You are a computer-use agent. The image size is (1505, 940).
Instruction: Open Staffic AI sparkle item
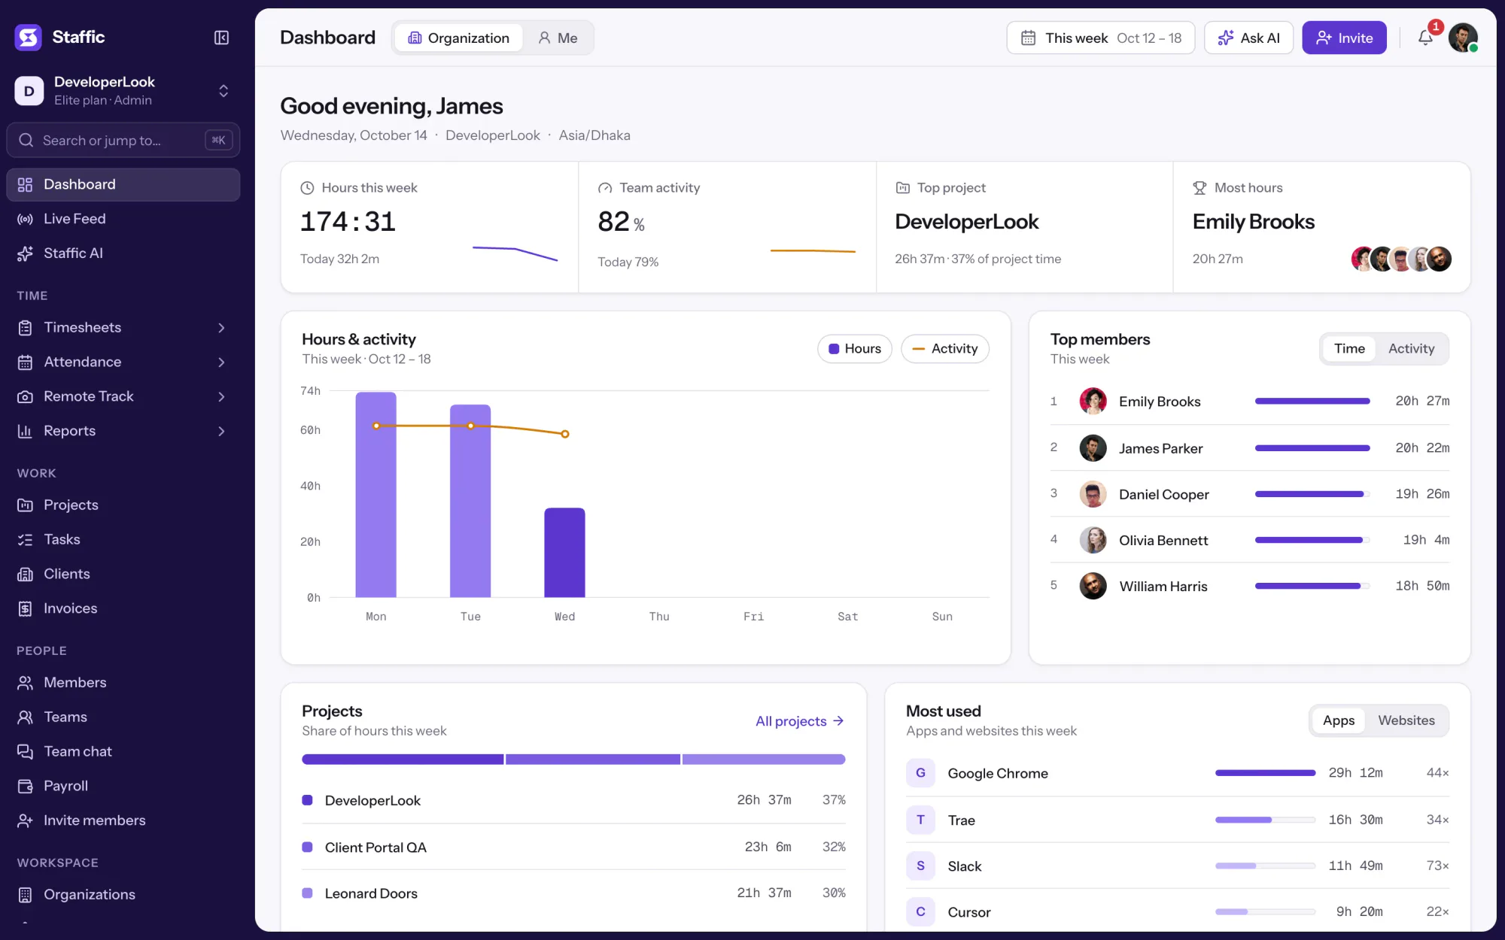(x=123, y=253)
